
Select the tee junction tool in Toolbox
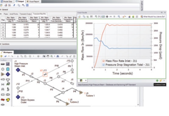[x=8, y=80]
